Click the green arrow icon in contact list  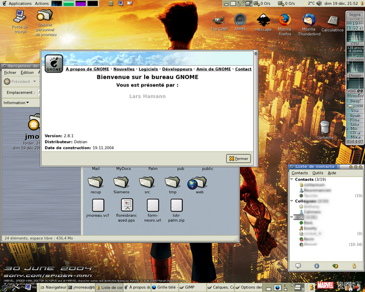pyautogui.click(x=335, y=266)
